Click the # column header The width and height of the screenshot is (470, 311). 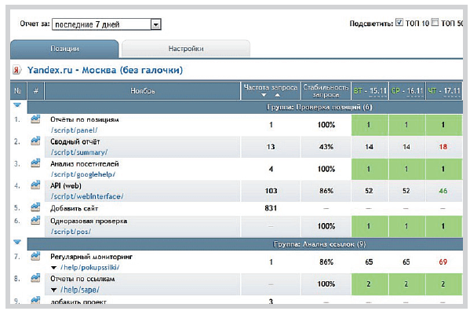tap(35, 91)
